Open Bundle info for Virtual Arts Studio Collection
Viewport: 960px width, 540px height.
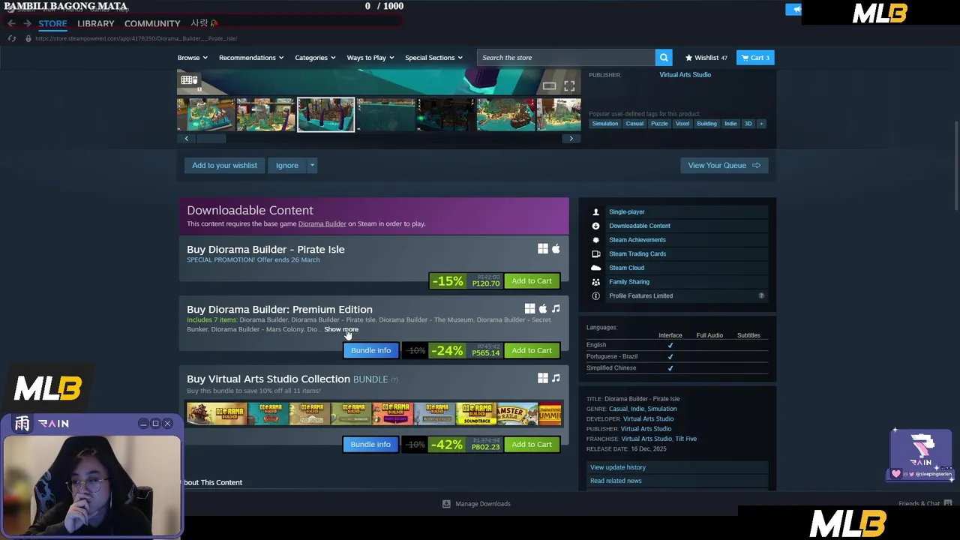[370, 445]
